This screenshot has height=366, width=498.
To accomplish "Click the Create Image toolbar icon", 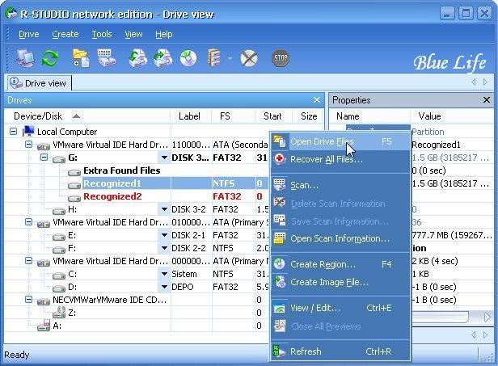I will (x=163, y=58).
